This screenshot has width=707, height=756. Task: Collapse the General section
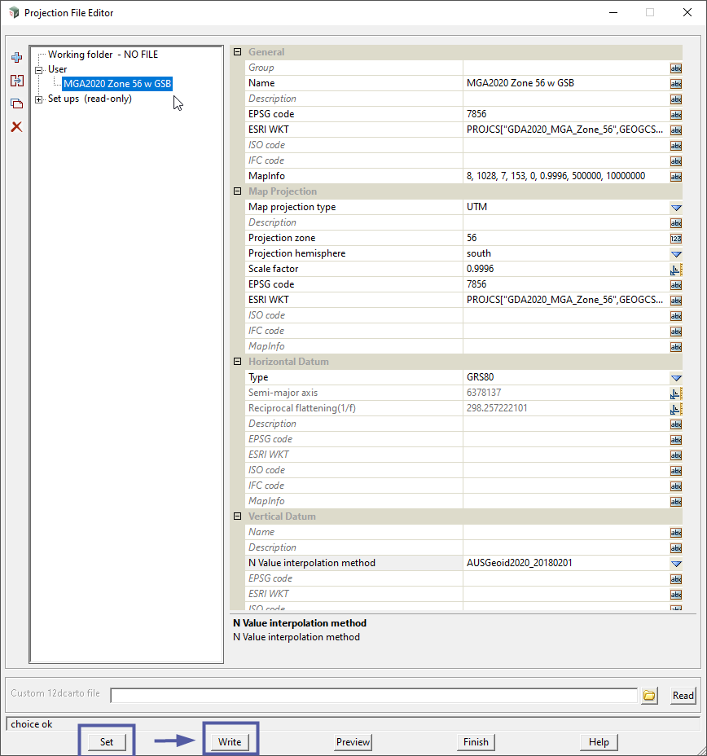(238, 52)
